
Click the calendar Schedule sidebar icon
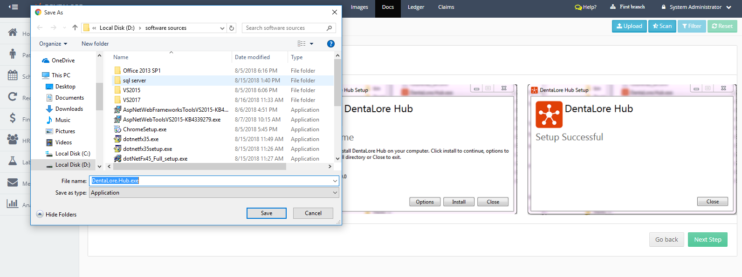pyautogui.click(x=13, y=75)
